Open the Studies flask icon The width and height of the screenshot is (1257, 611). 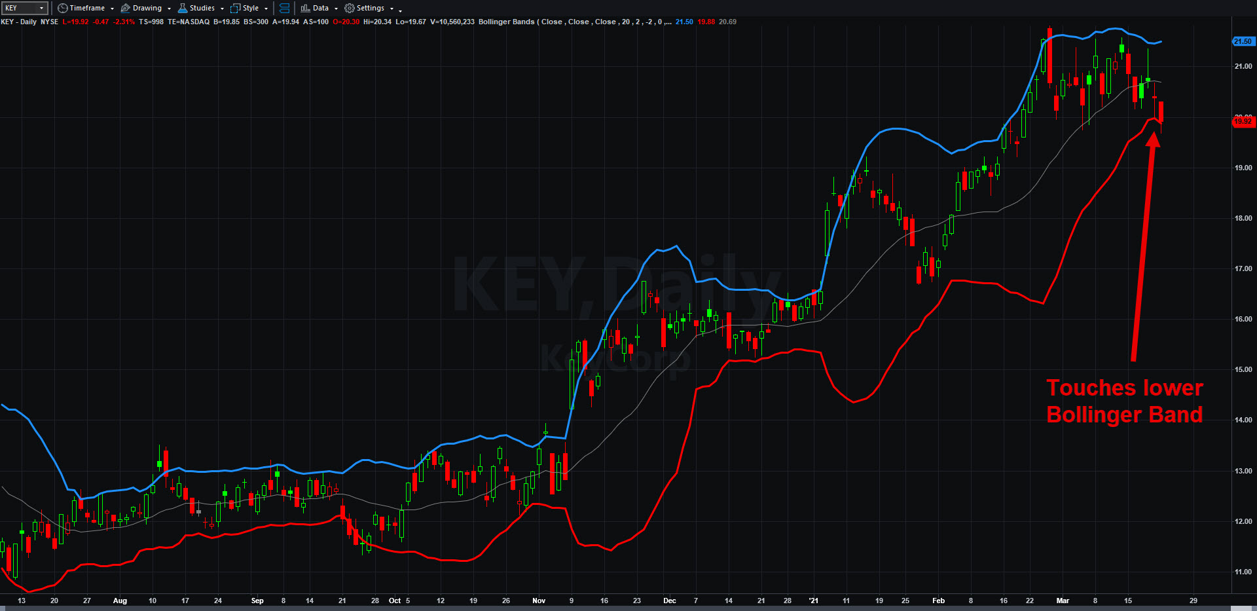click(x=182, y=8)
